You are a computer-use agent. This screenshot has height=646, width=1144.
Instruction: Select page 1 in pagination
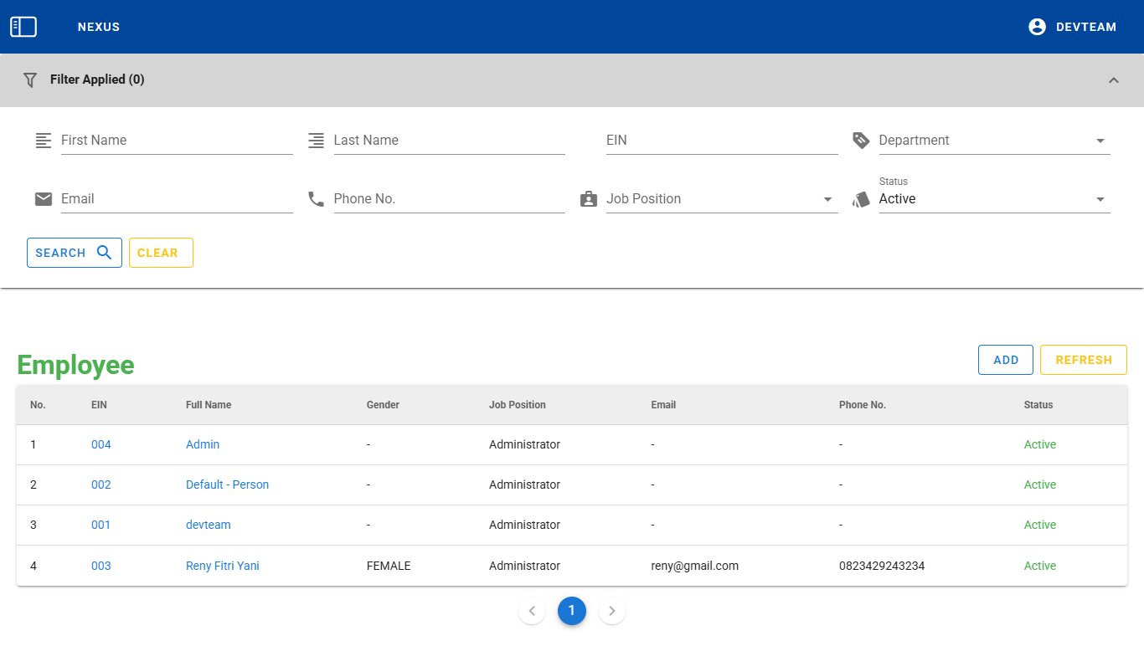click(x=572, y=611)
